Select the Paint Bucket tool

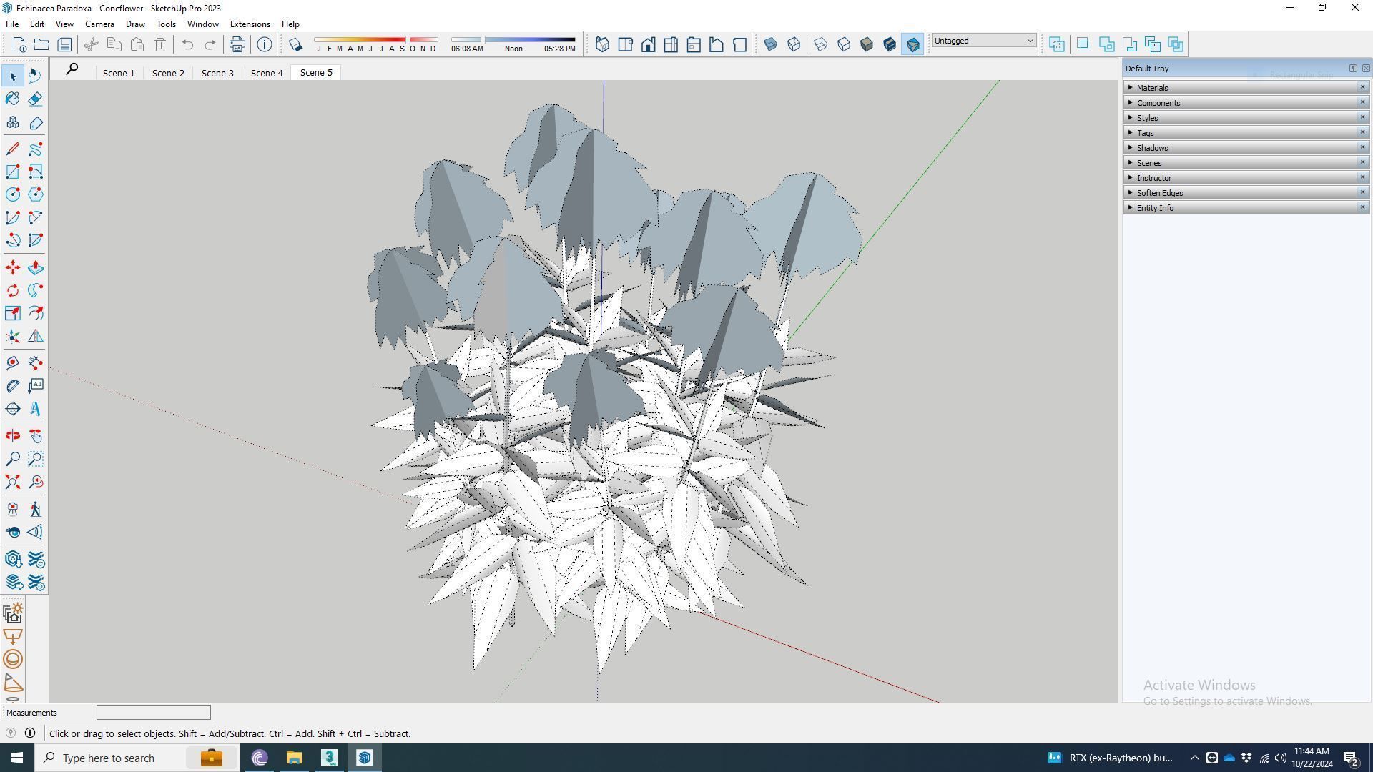(x=13, y=99)
